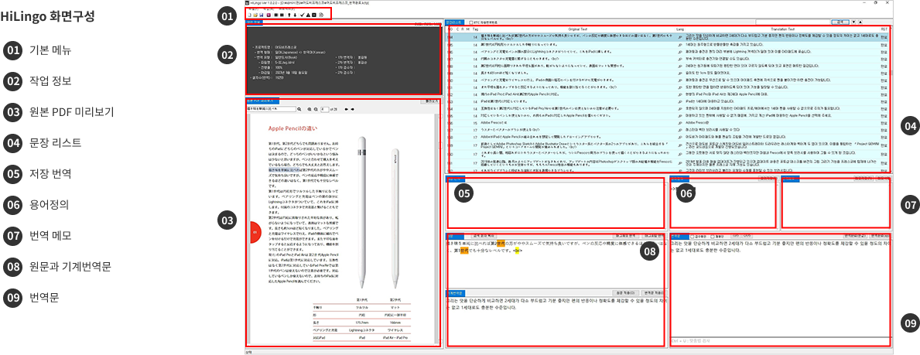Toggle the checkbox above the sentence list
The width and height of the screenshot is (920, 355).
coord(471,22)
